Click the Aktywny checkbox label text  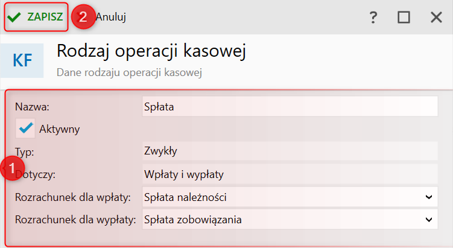pyautogui.click(x=59, y=129)
